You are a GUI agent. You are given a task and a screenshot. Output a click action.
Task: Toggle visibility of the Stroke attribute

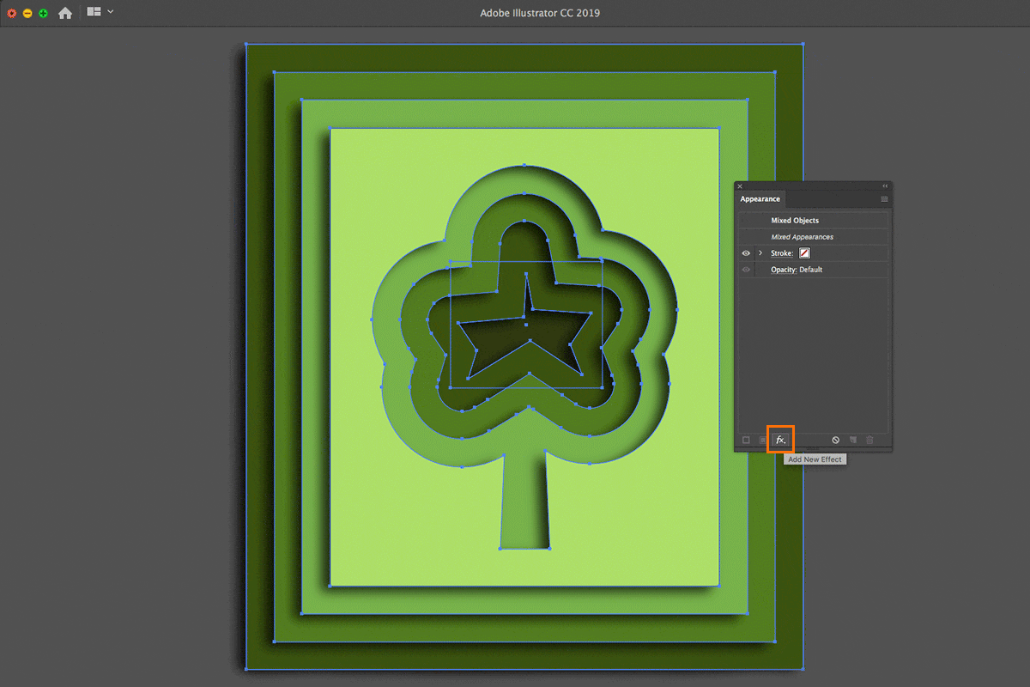click(746, 253)
